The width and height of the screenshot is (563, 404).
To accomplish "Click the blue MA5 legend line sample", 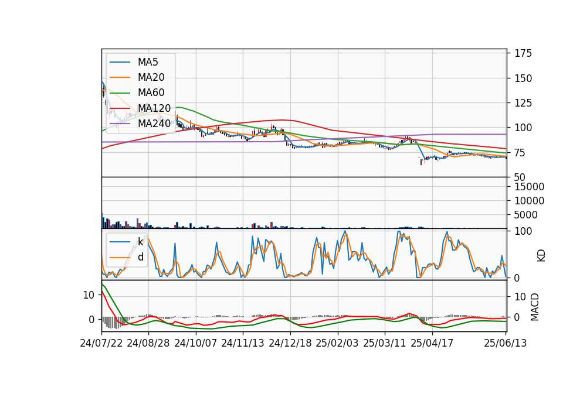I will click(x=120, y=63).
